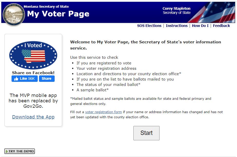
Task: Follow the Download the App link
Action: (x=33, y=117)
